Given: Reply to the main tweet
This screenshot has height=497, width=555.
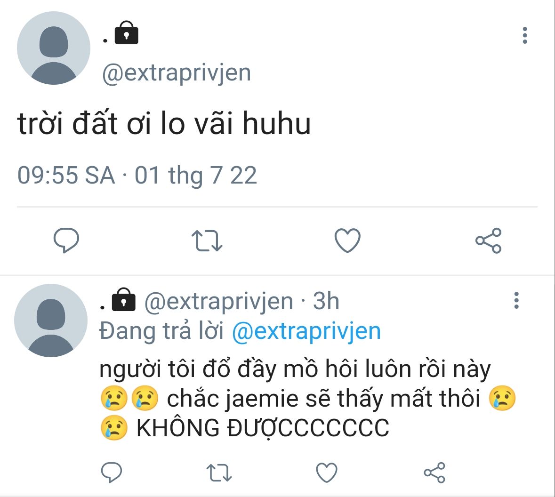Looking at the screenshot, I should tap(66, 240).
